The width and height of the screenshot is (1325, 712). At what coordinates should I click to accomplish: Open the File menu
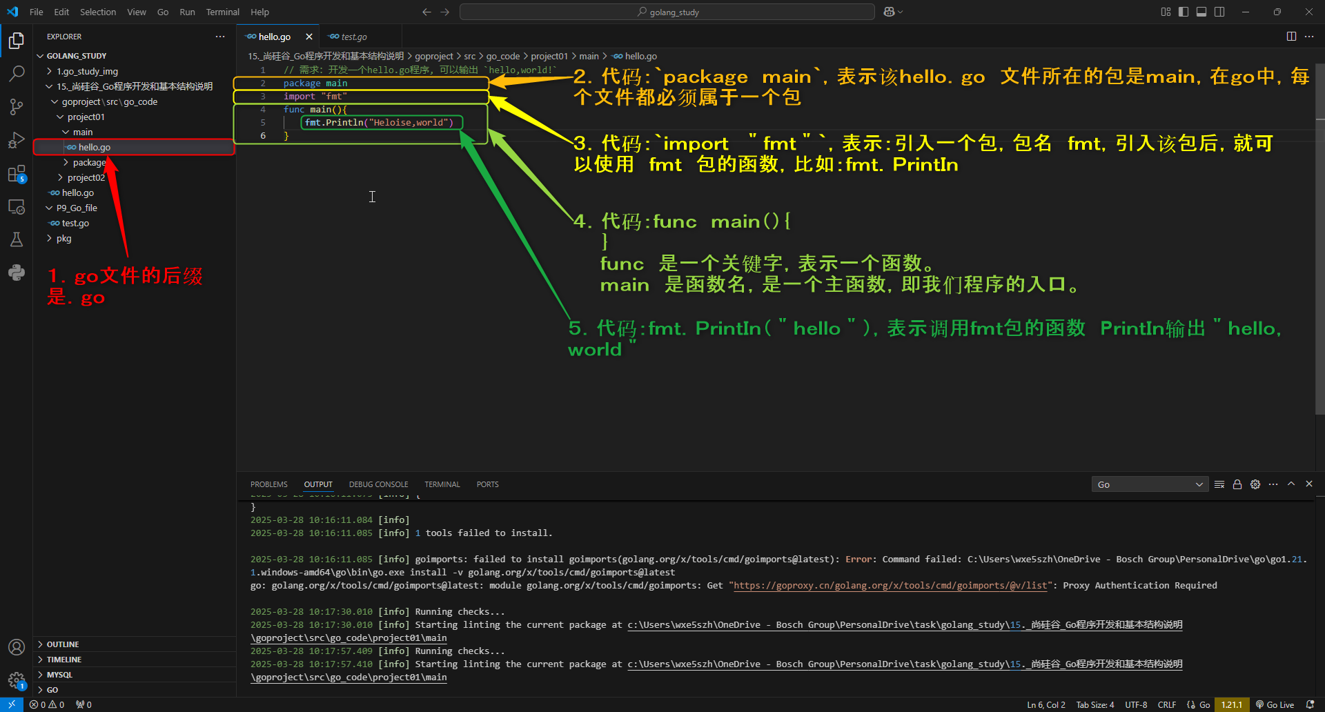pyautogui.click(x=37, y=12)
